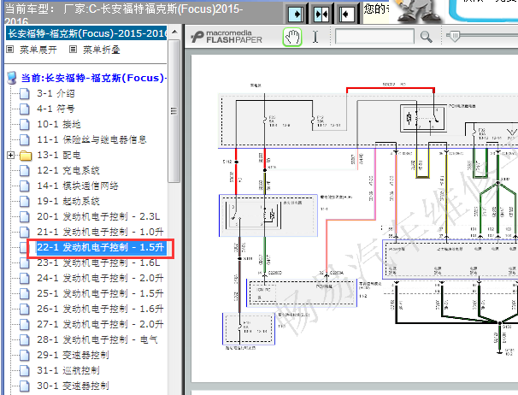Open 20-1 发动机电子控制 - 2.3L
The height and width of the screenshot is (395, 518).
(98, 216)
